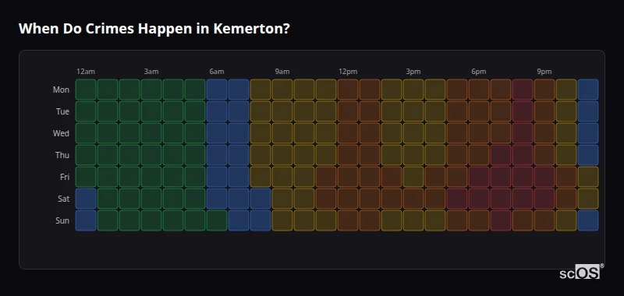
Task: Click the Mon row label
Action: click(x=61, y=90)
